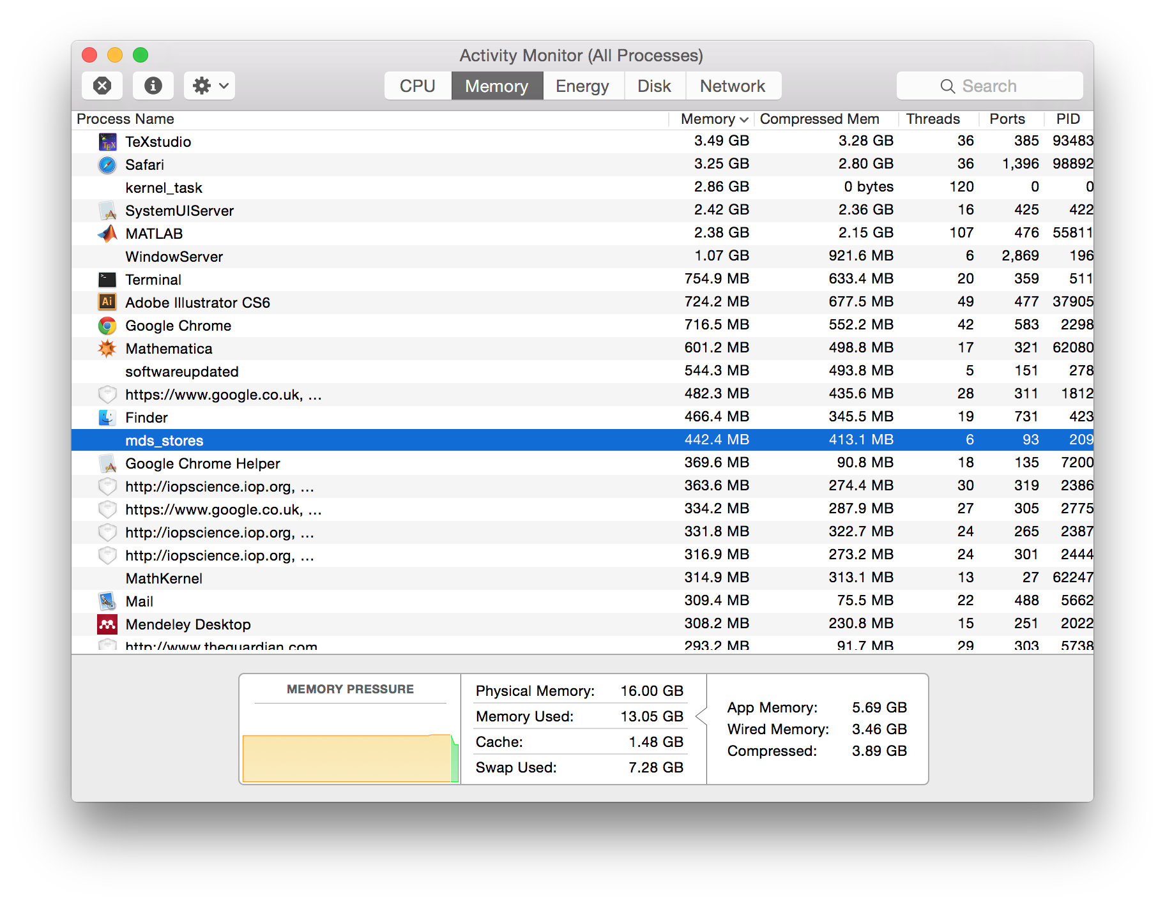Switch to the CPU tab
1165x904 pixels.
418,86
